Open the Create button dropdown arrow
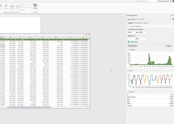The image size is (174, 124). point(35,10)
